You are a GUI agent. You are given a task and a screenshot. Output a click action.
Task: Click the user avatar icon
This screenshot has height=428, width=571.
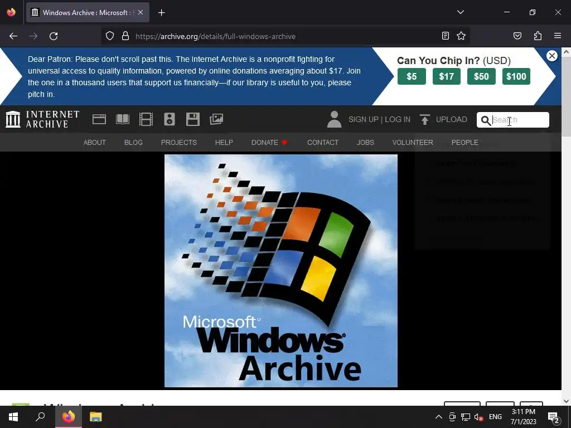pos(335,119)
